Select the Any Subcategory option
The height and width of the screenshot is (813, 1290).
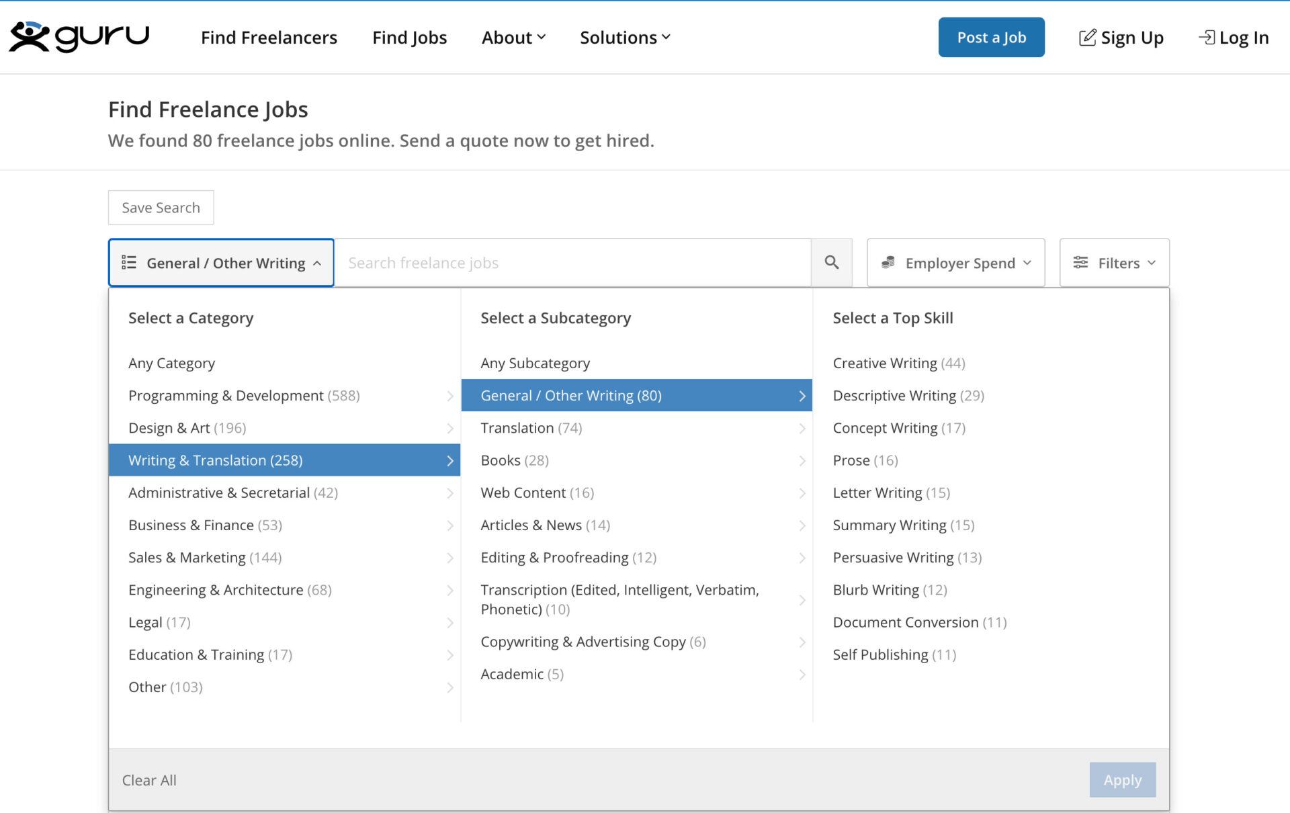pos(534,363)
